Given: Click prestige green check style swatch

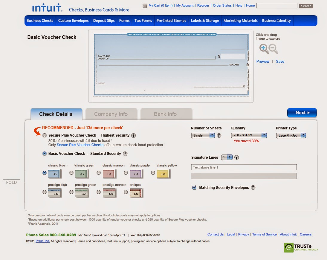Looking at the screenshot, I should pyautogui.click(x=82, y=193).
